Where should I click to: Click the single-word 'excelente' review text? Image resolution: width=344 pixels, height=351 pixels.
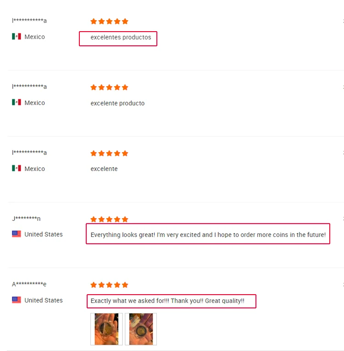104,169
